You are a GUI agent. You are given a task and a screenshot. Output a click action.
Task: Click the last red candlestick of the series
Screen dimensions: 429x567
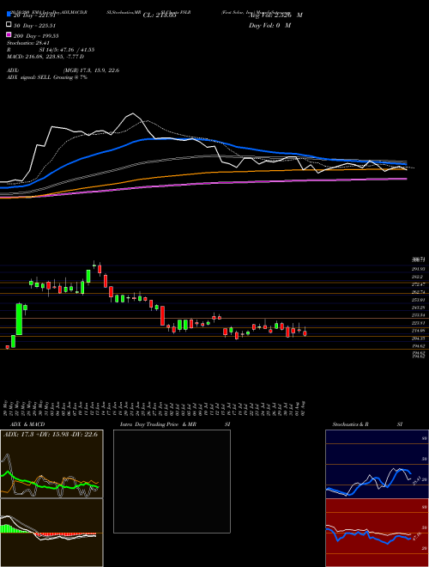305,333
